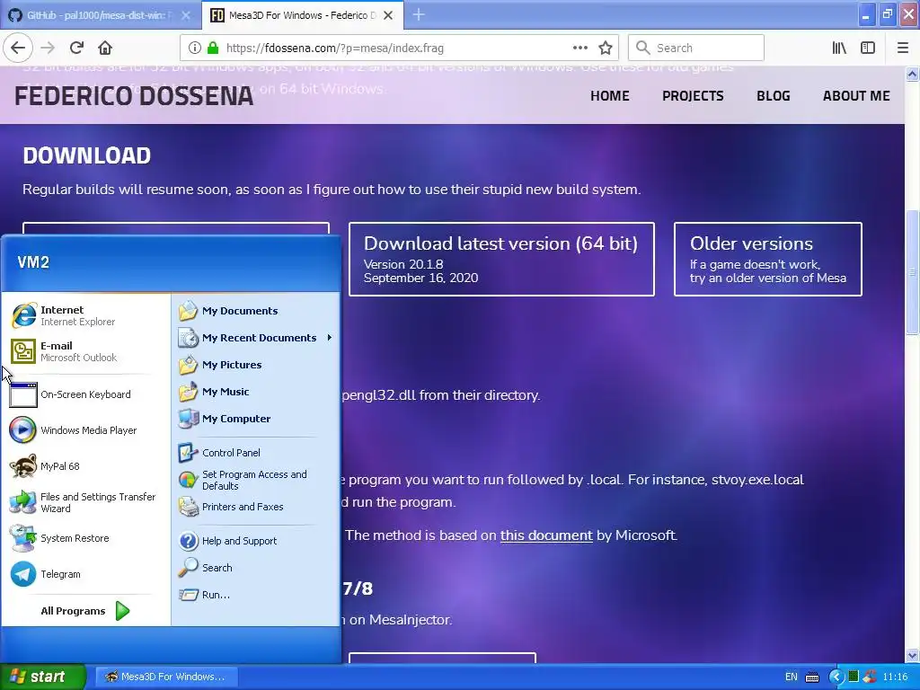Open E-mail Microsoft Outlook entry

[85, 351]
